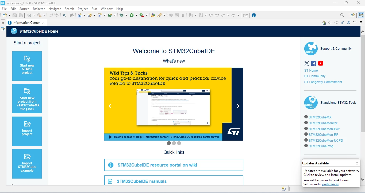The width and height of the screenshot is (365, 193).
Task: Click the Standalone STM32 Tools cube logo
Action: coord(311,103)
